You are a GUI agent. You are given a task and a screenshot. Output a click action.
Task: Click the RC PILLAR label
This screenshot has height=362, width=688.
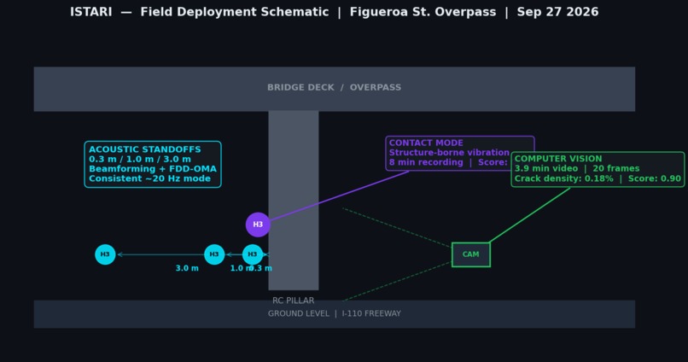pos(293,301)
